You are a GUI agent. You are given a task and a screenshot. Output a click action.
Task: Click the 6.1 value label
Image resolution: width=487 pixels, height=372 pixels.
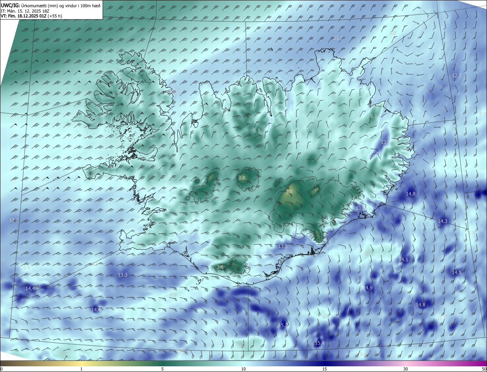pos(374,116)
